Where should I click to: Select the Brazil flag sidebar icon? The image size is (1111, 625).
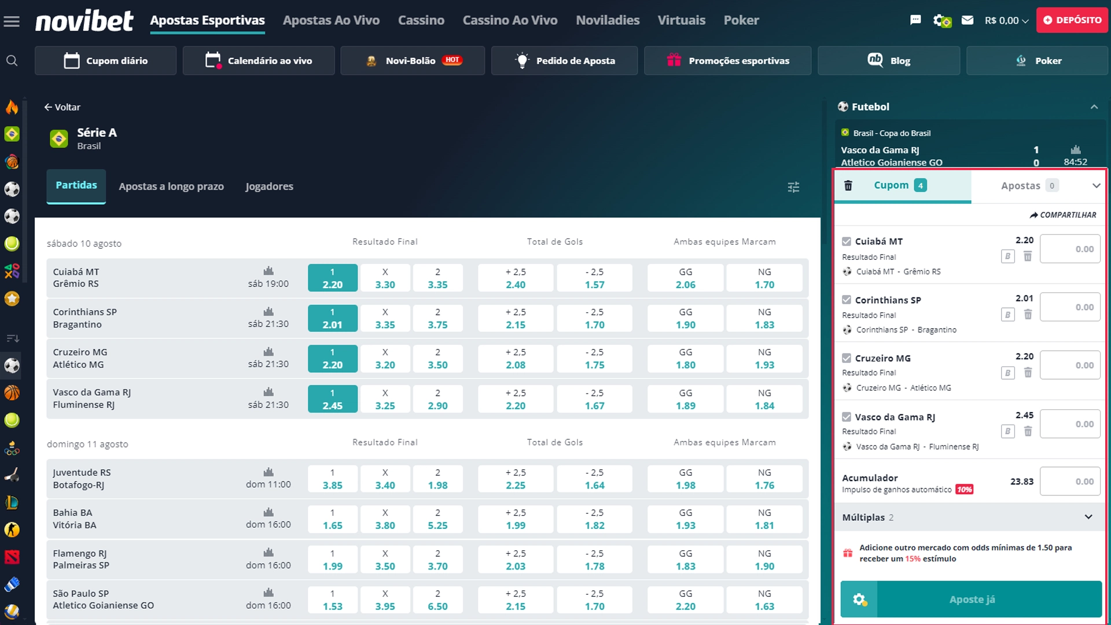coord(12,134)
